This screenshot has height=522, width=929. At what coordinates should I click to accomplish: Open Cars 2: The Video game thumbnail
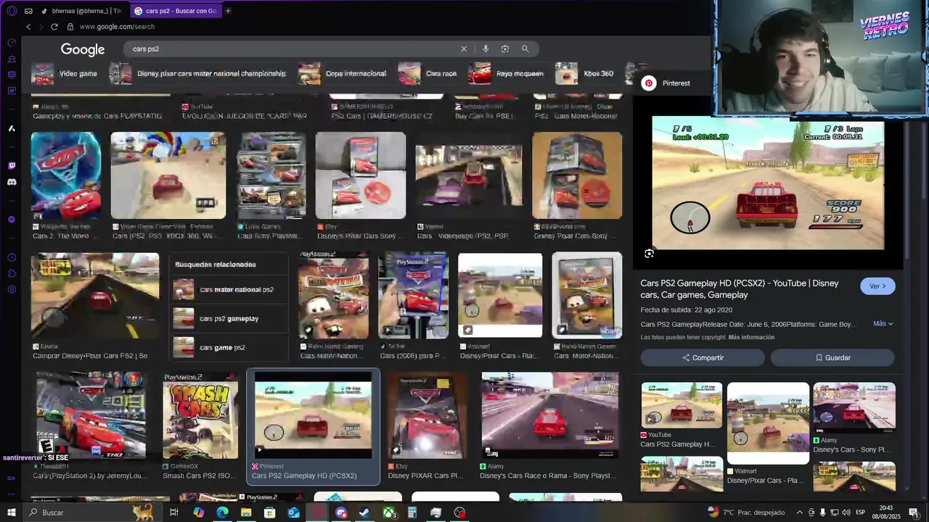click(x=66, y=175)
